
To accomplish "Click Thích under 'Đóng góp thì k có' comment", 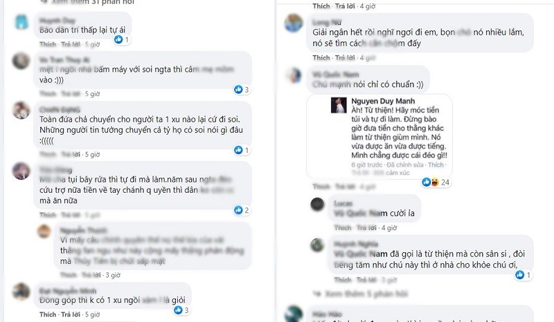I will pos(48,314).
